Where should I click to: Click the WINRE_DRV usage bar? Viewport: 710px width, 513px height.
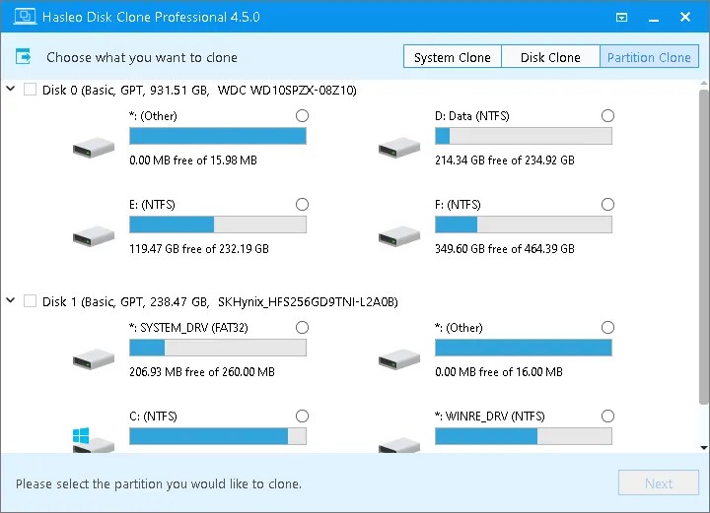(524, 436)
